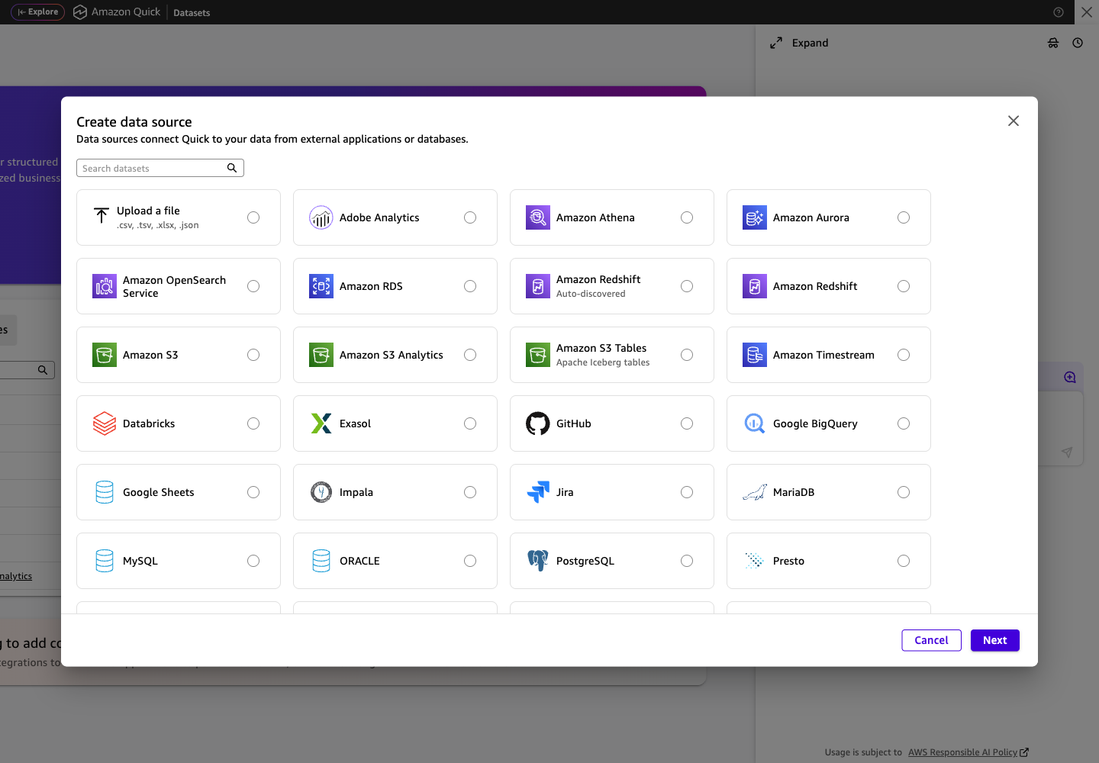Image resolution: width=1099 pixels, height=763 pixels.
Task: Select the Amazon Redshift Auto-discovered radio button
Action: coord(687,286)
